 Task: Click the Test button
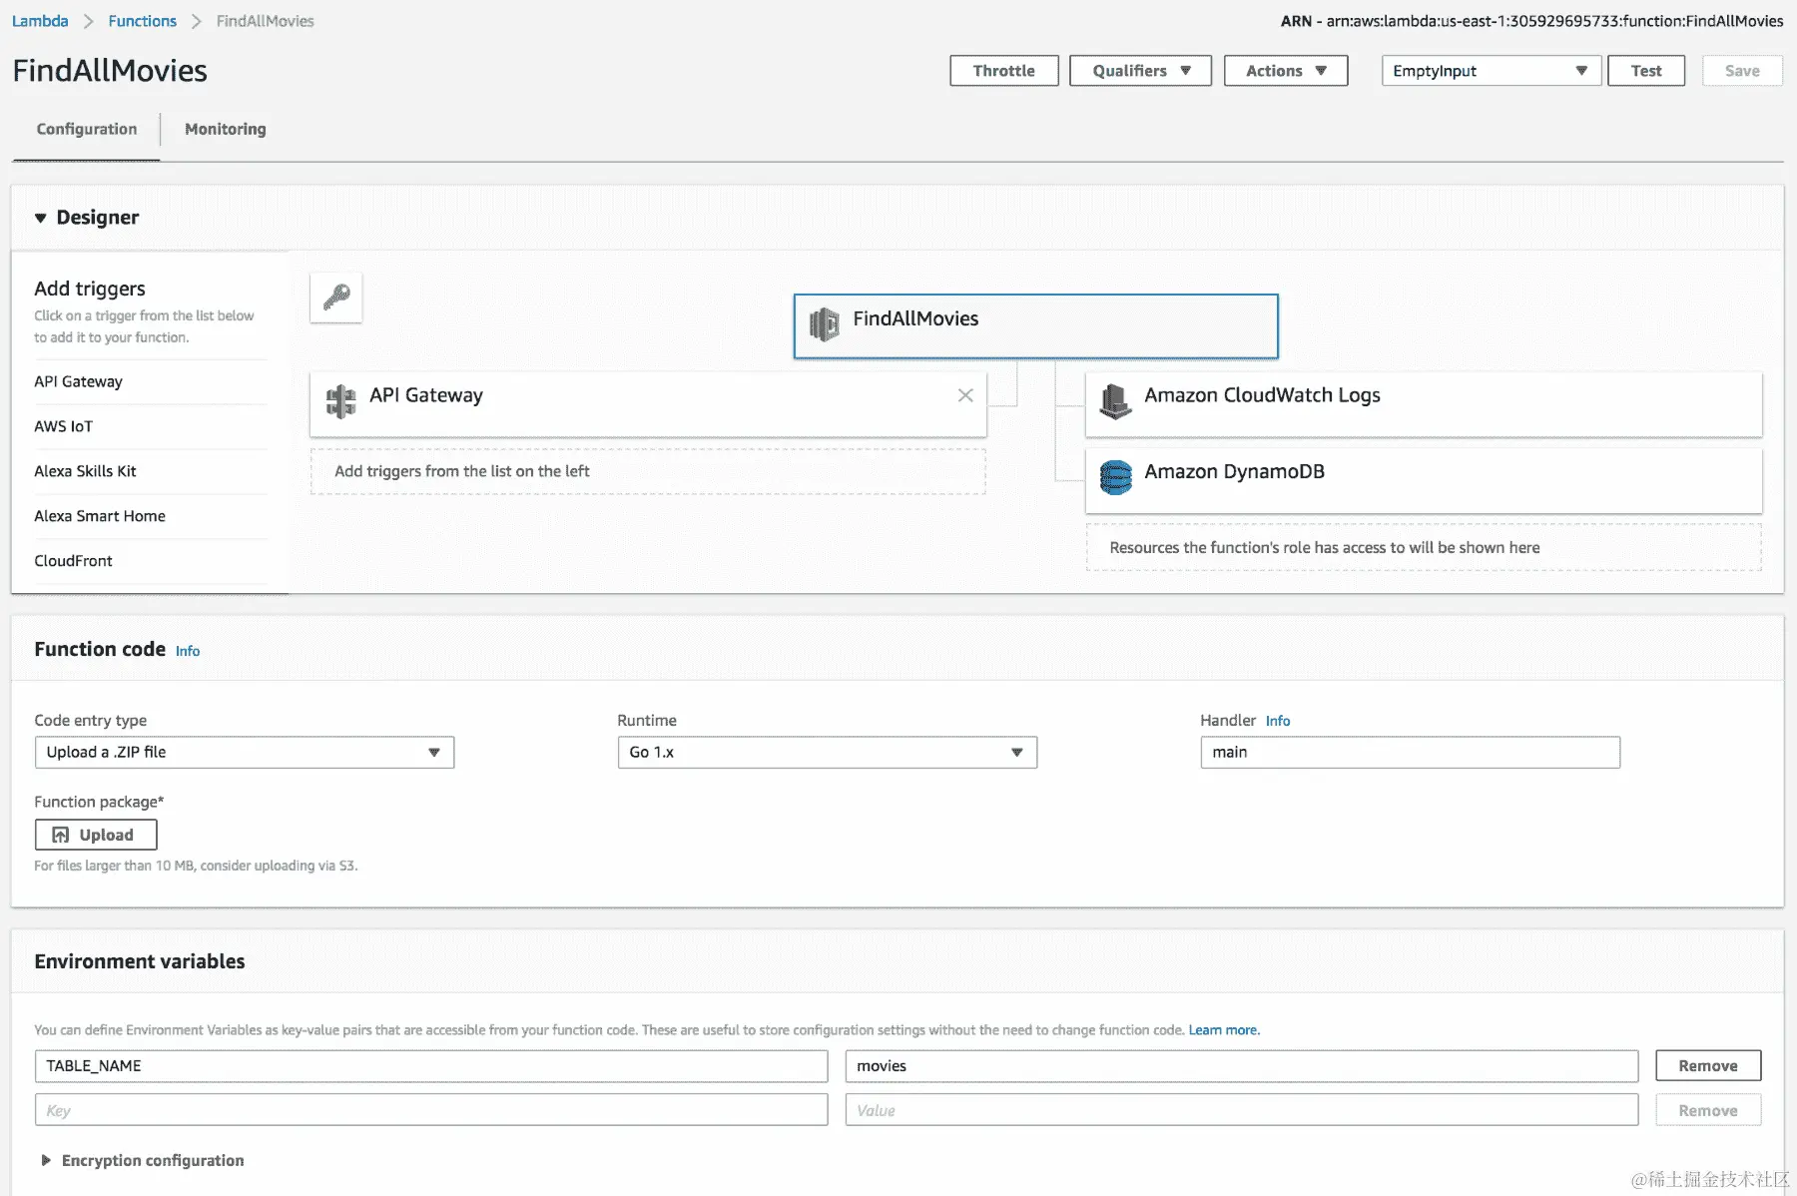[x=1646, y=71]
